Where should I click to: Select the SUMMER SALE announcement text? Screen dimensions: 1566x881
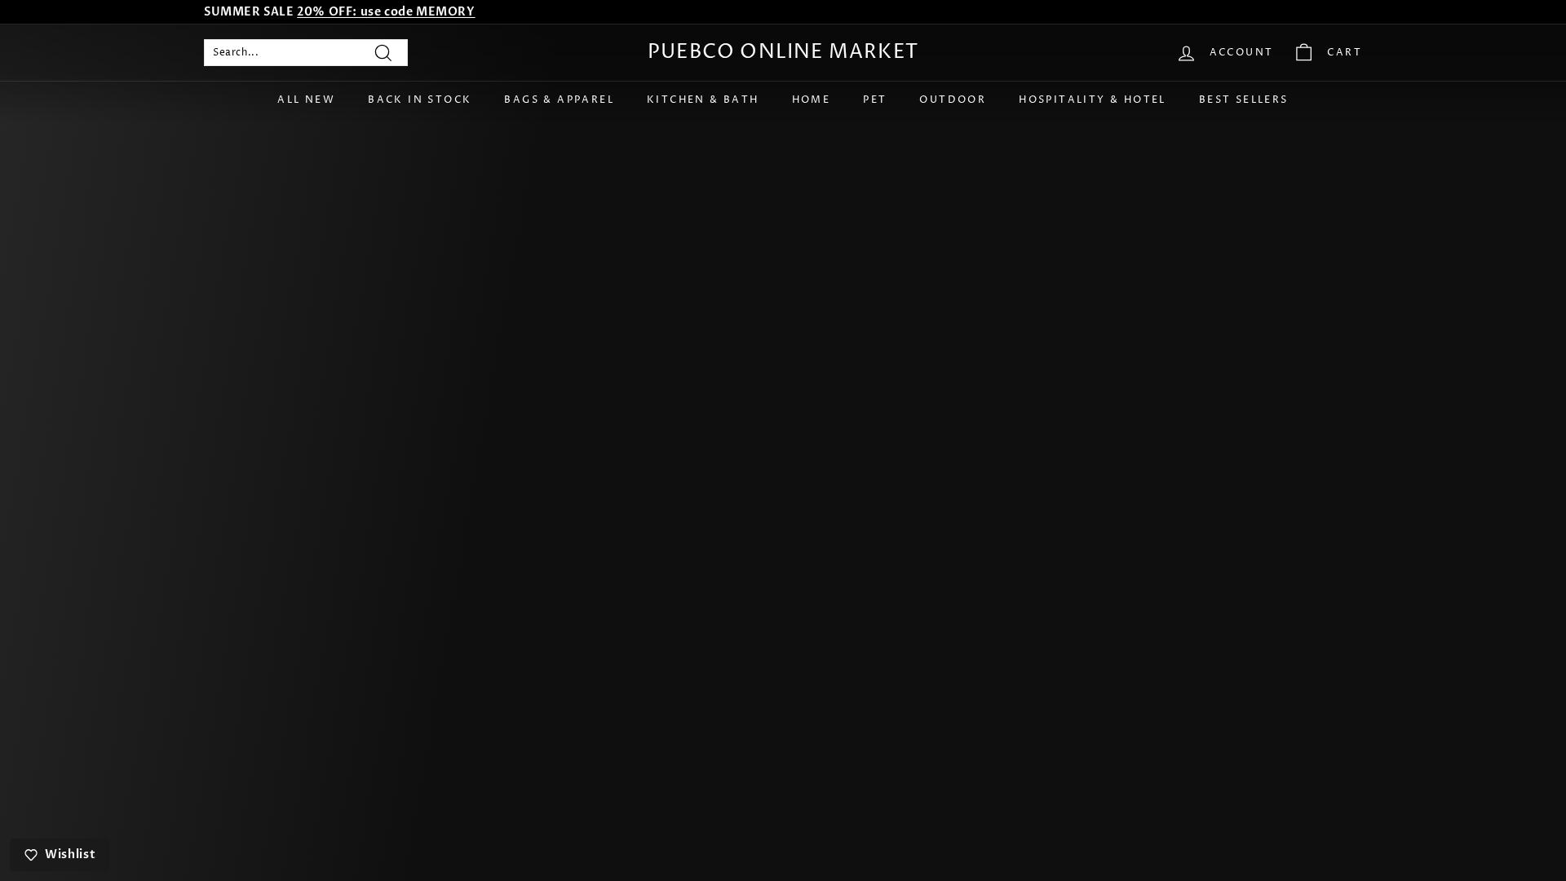[248, 12]
